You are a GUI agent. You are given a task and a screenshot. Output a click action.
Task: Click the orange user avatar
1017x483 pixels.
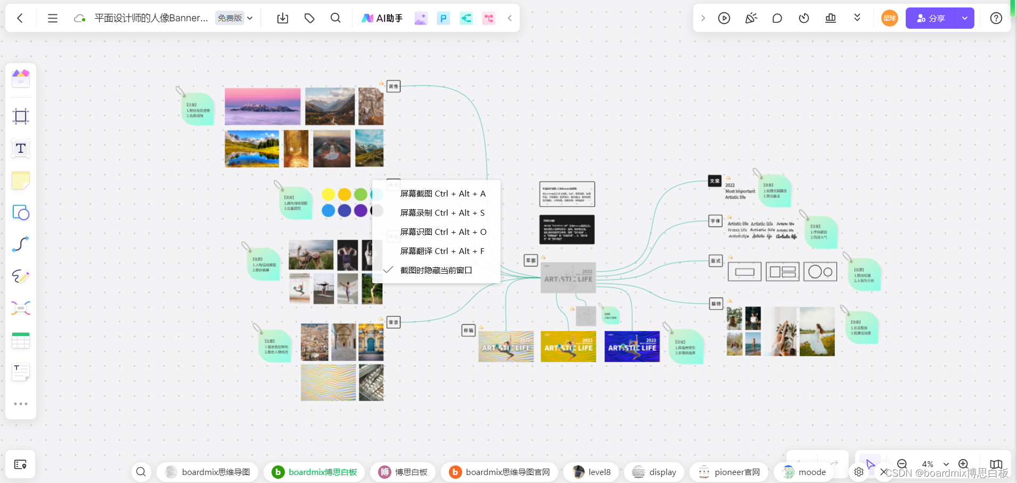tap(889, 18)
